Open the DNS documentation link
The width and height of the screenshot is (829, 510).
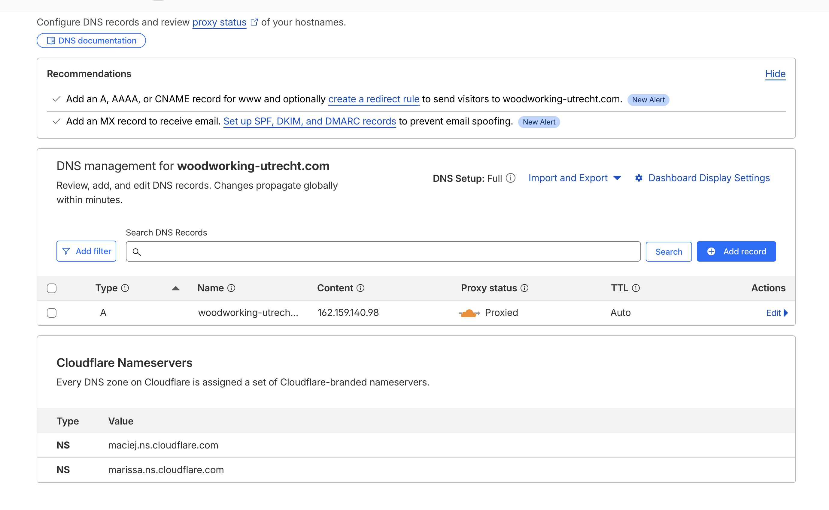[91, 40]
